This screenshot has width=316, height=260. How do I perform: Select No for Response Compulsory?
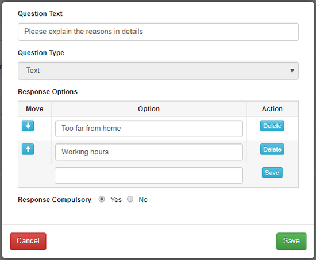click(x=130, y=199)
